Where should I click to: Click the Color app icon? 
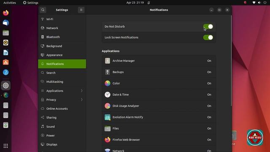108,83
